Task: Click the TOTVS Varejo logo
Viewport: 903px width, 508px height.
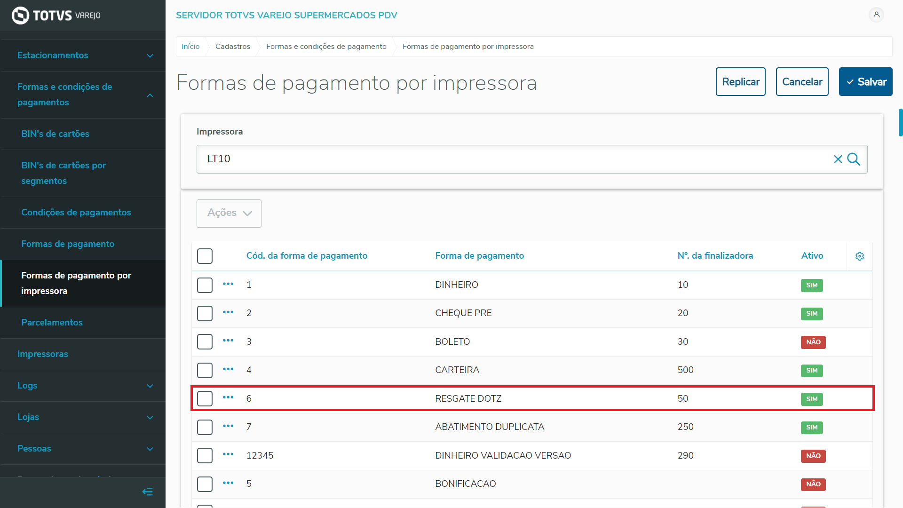Action: pyautogui.click(x=56, y=16)
